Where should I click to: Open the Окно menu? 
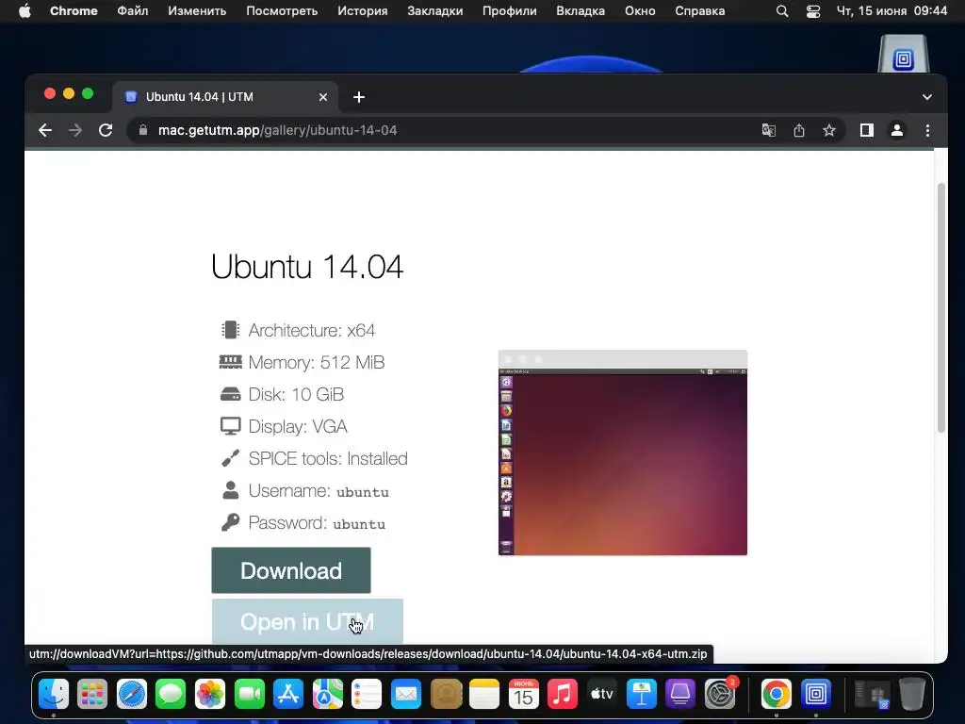(640, 10)
